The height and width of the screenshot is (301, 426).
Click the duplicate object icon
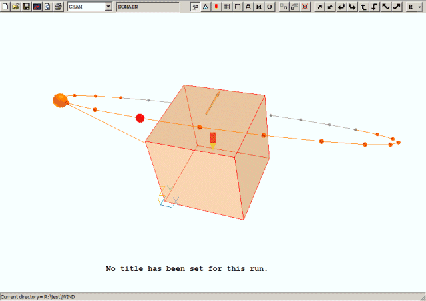click(284, 7)
